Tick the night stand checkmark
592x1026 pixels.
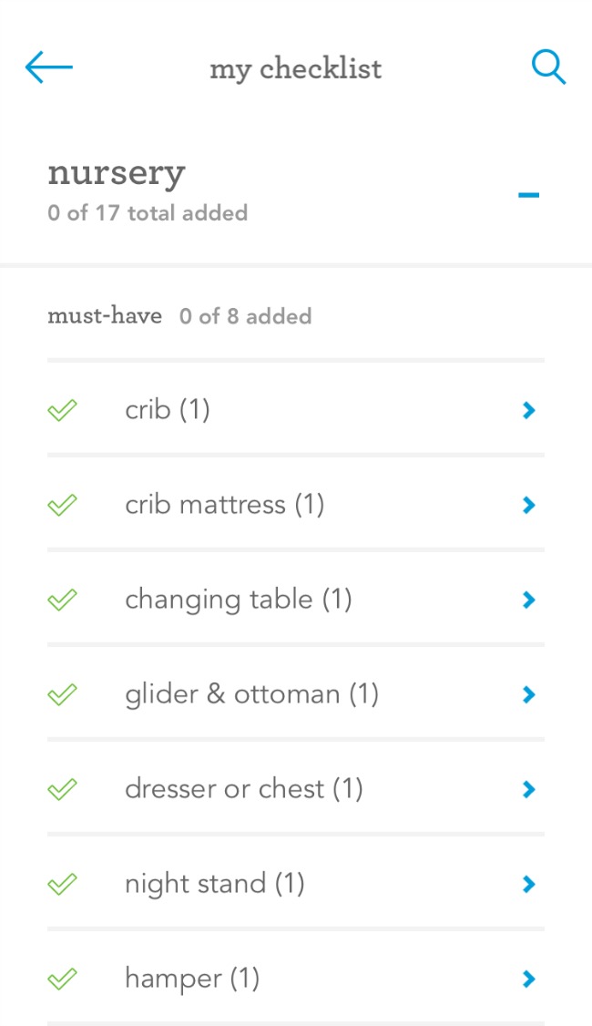click(62, 884)
